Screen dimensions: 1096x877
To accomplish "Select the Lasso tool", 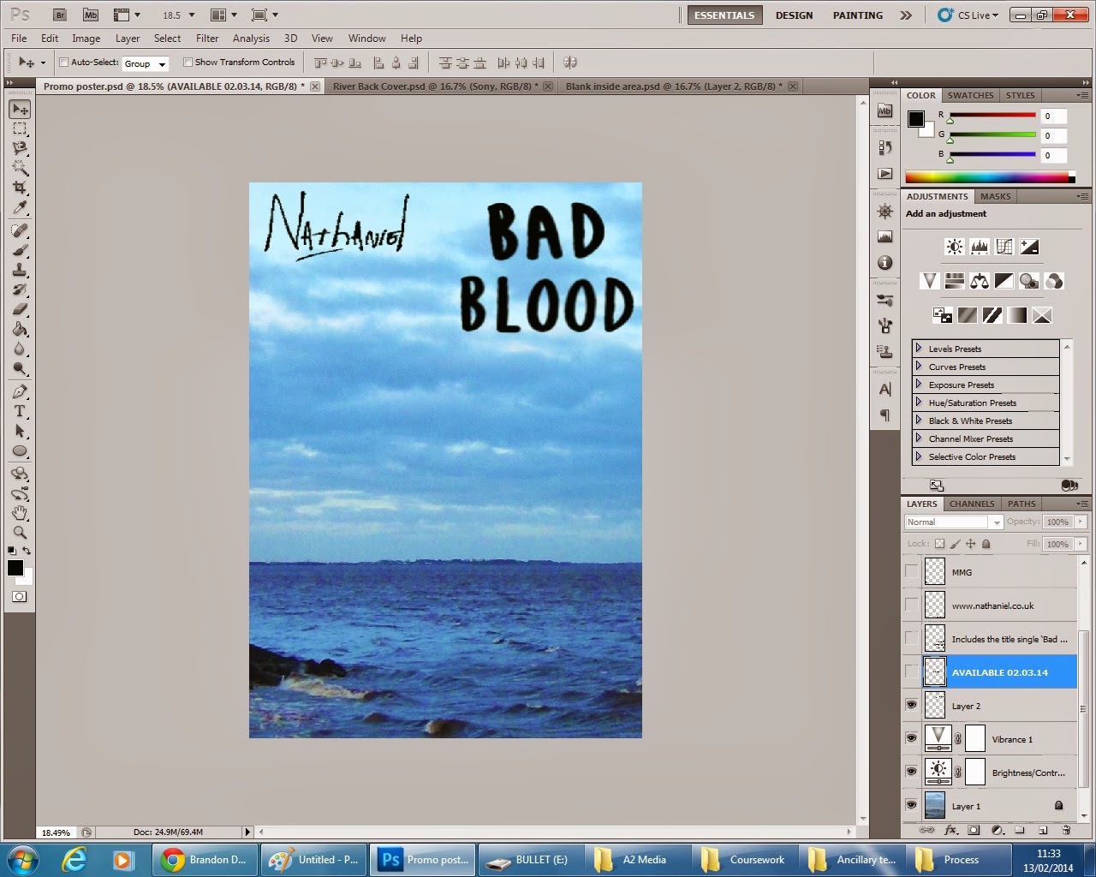I will coord(20,148).
